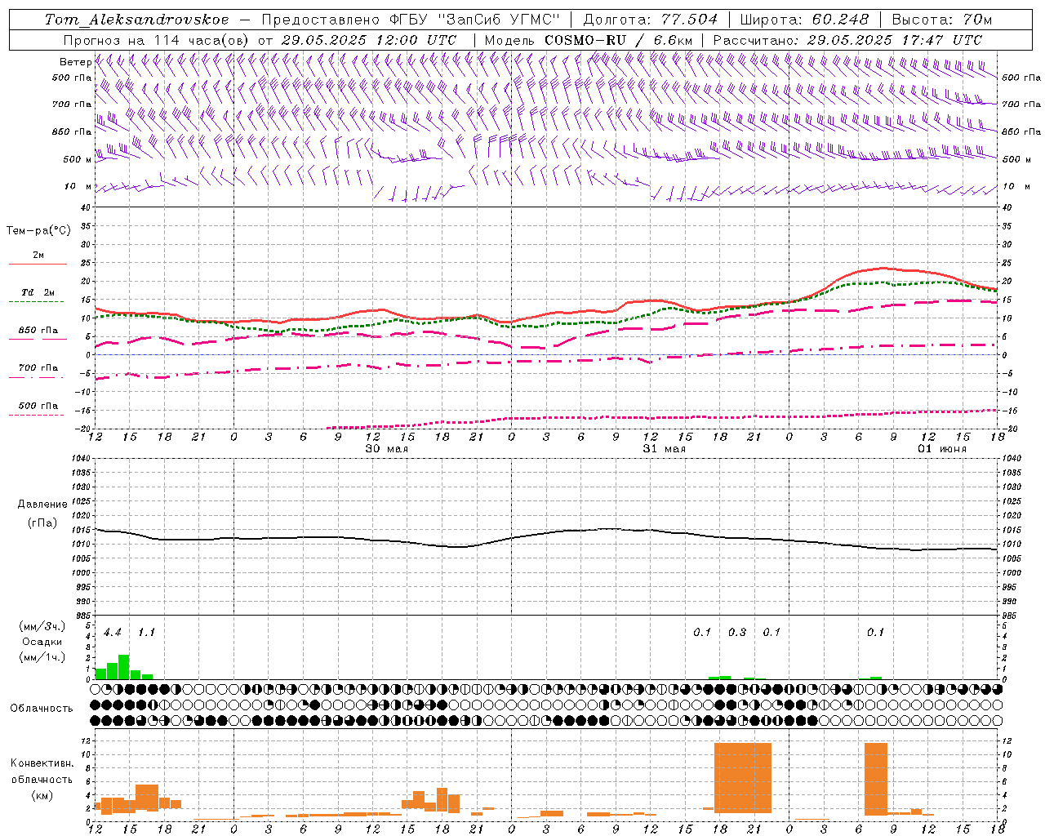Click the station name Tom_Aleksandrovskoe
The height and width of the screenshot is (836, 1045).
[x=136, y=20]
